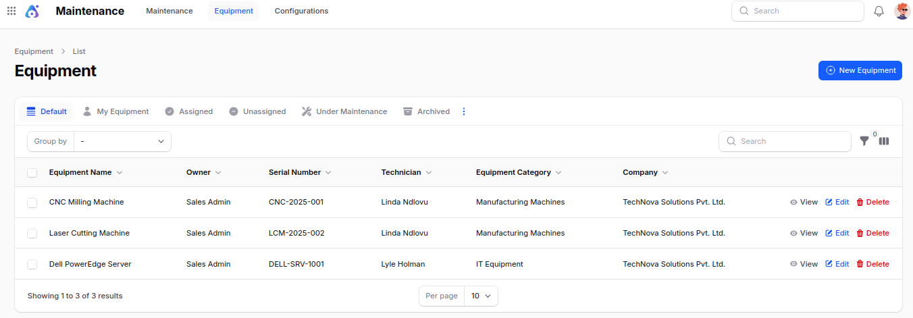The width and height of the screenshot is (913, 318).
Task: Click the Laser Cutting Machine name
Action: (x=89, y=233)
